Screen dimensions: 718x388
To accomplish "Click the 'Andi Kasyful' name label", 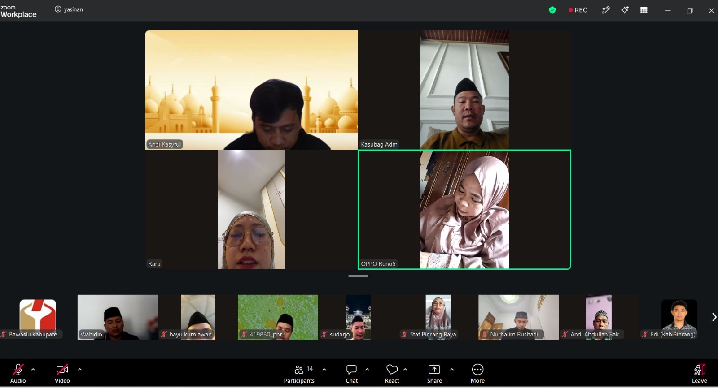I will 165,144.
